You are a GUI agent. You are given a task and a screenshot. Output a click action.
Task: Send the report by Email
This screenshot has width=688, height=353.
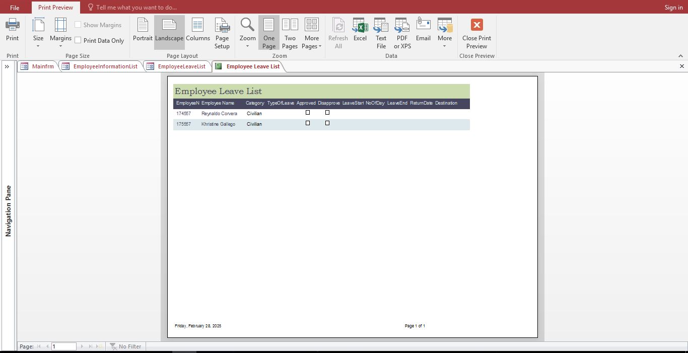(423, 30)
